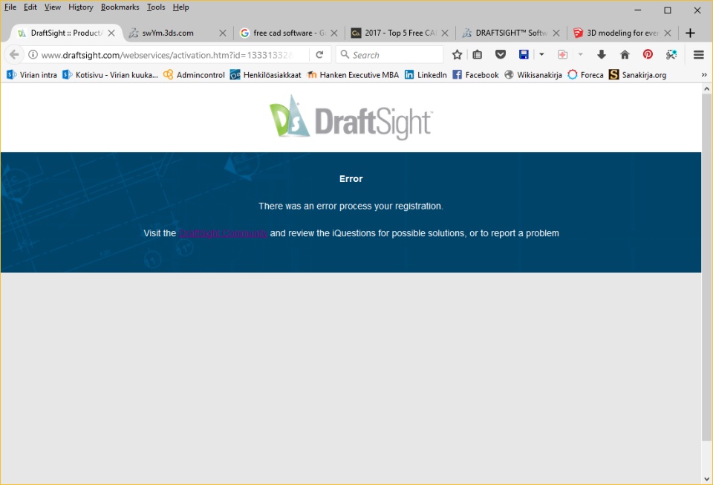Open the LinkedIn bookmark

426,74
